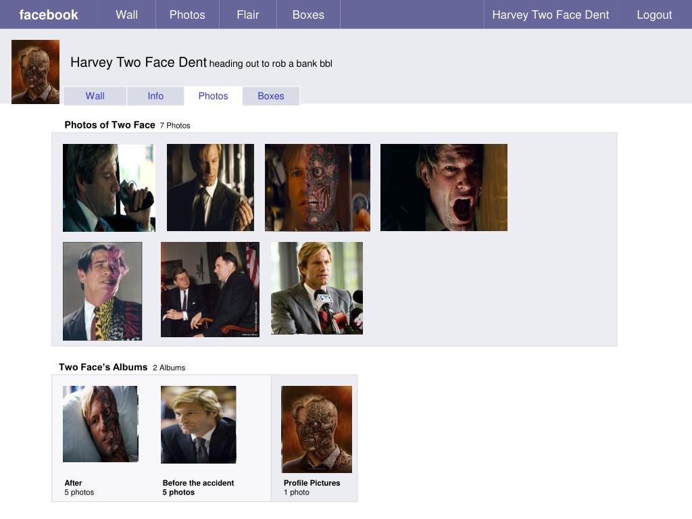Switch to the profile Boxes tab
The image size is (692, 519).
[270, 96]
